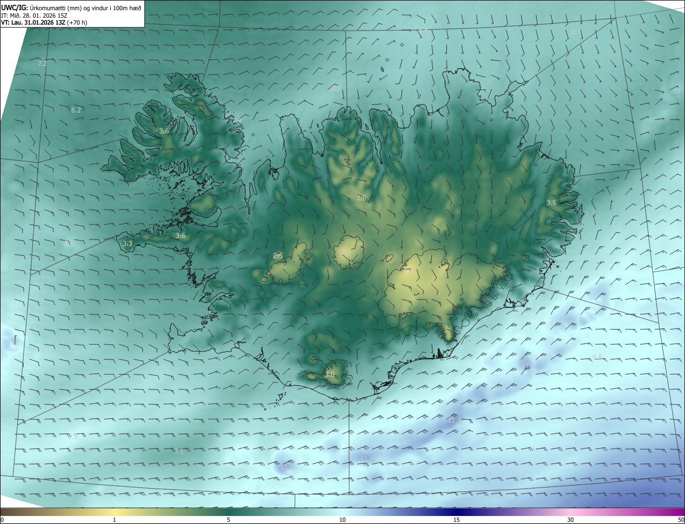Click the 3.0 value label near the south coast
Viewport: 685px width, 524px height.
[x=330, y=374]
